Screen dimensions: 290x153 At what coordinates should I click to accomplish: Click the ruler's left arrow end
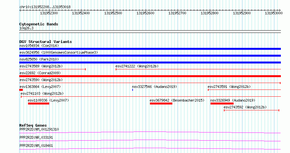coord(20,10)
